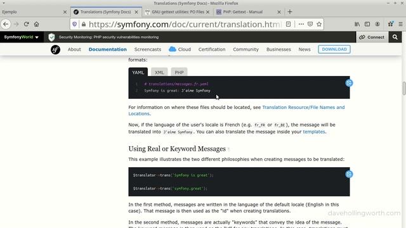Click the Using Real or Keyword Messages heading
Viewport: 406px width, 228px height.
[x=177, y=149]
